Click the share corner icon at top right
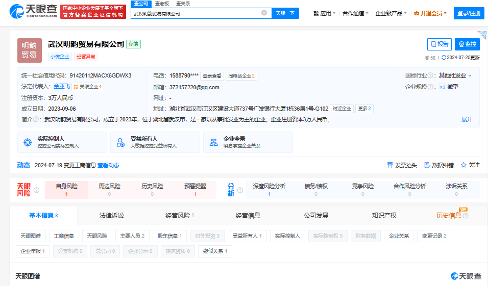 (x=482, y=35)
